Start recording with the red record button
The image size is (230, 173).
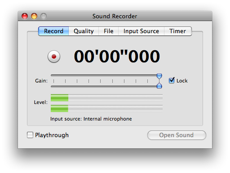point(54,56)
